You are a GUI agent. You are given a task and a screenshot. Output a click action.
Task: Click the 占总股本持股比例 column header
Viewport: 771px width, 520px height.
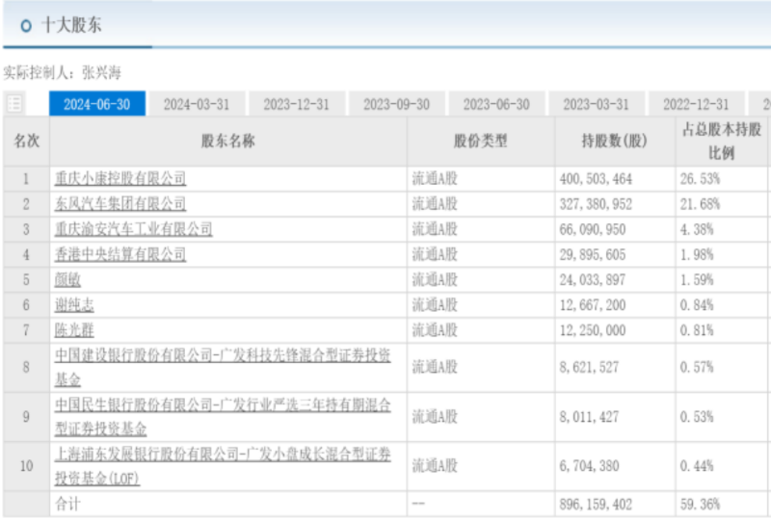click(x=722, y=141)
